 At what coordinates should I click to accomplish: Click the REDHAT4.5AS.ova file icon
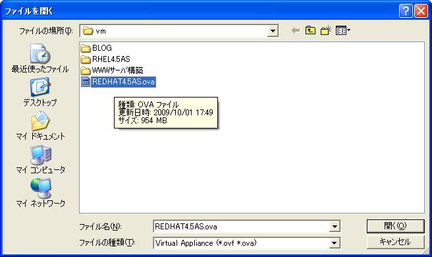coord(86,82)
